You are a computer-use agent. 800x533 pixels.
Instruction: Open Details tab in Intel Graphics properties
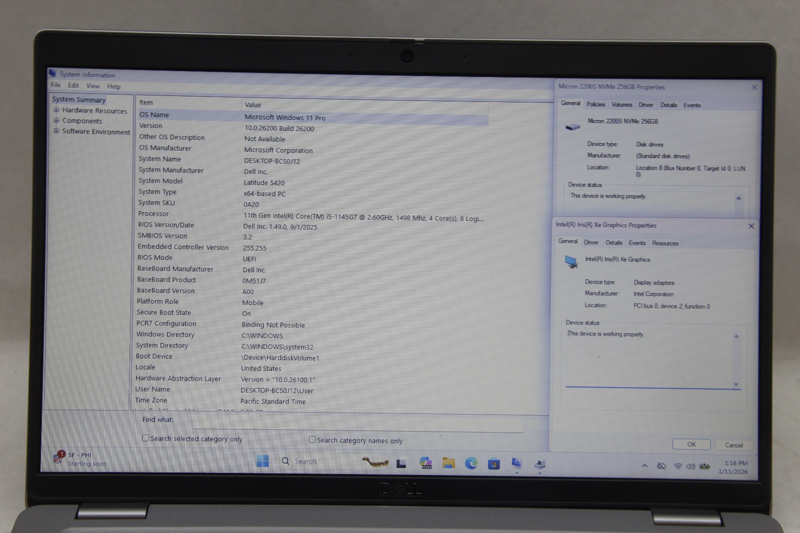pyautogui.click(x=614, y=242)
